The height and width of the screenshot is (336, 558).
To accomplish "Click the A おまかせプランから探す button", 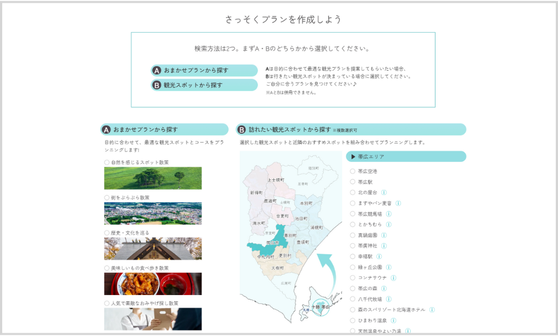I will 204,71.
